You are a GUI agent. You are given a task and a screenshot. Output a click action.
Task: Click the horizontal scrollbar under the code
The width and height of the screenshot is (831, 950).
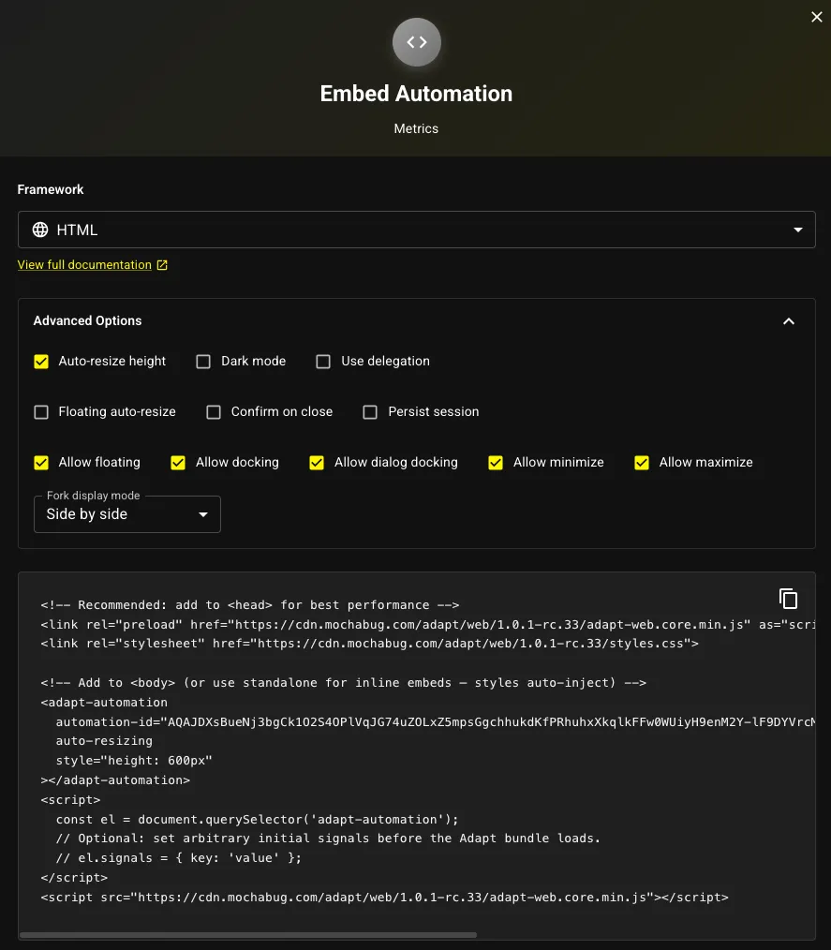(x=248, y=935)
